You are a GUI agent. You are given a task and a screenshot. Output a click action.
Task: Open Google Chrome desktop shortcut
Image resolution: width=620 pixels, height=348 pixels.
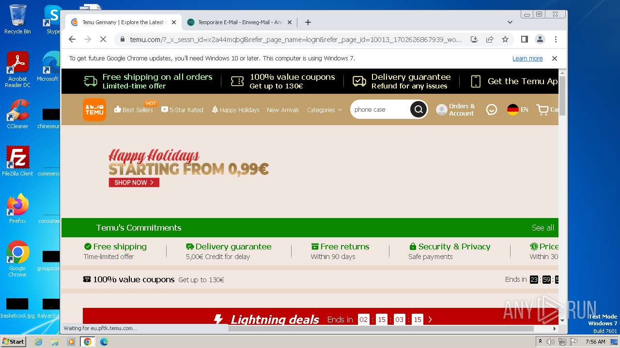(x=17, y=259)
